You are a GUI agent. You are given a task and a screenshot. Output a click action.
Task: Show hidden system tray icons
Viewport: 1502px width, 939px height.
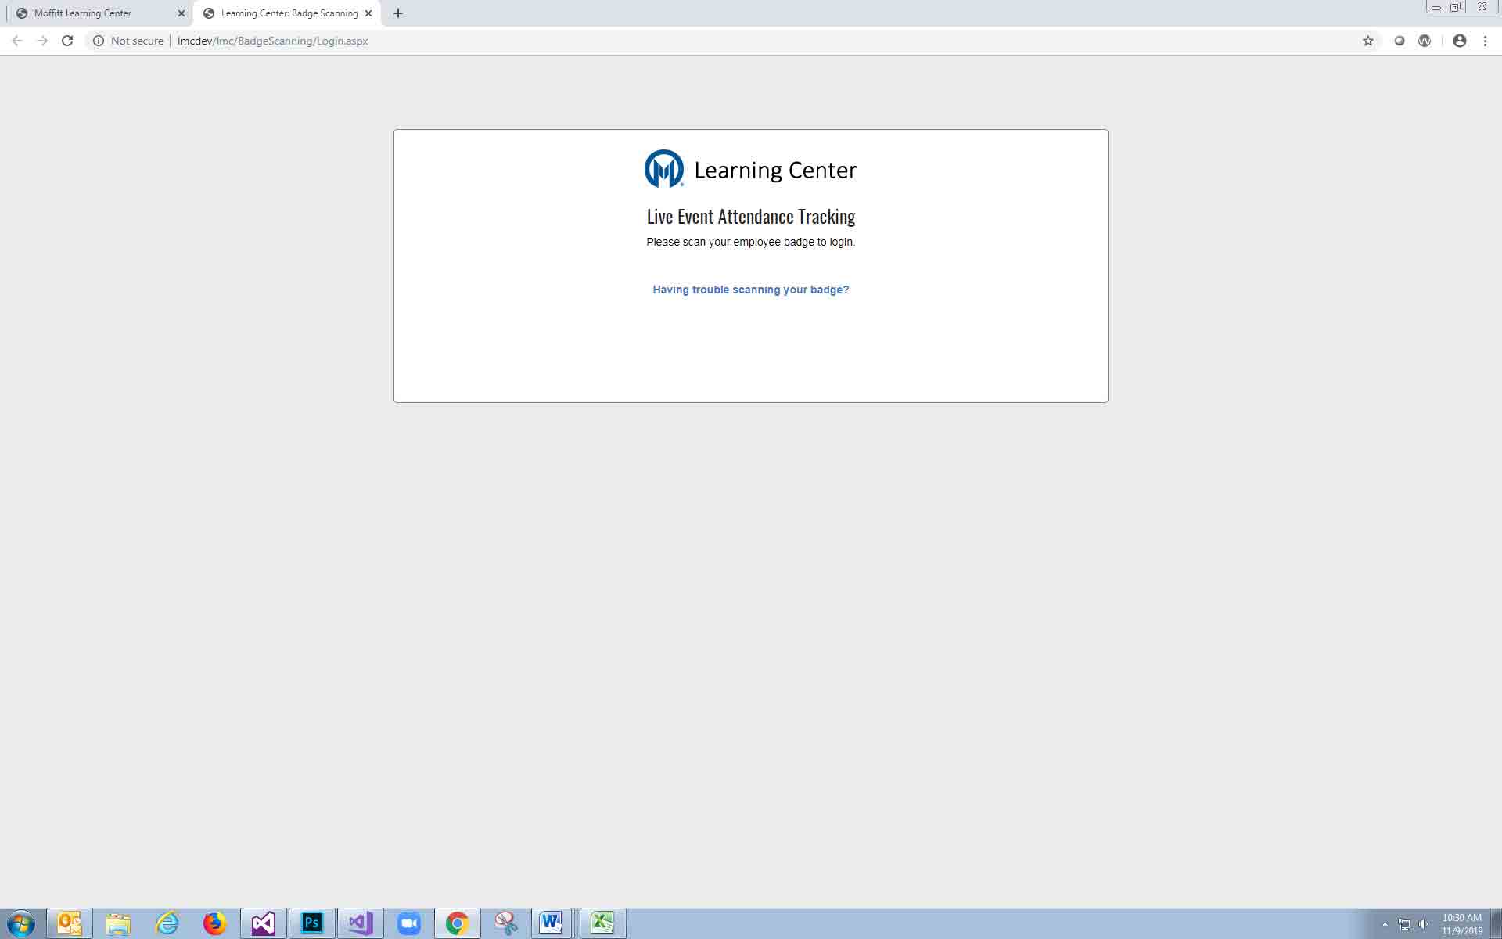[x=1385, y=924]
